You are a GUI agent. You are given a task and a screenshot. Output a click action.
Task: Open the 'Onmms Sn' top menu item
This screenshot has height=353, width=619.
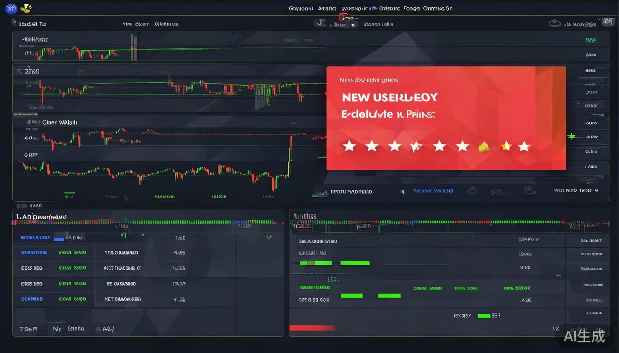(437, 8)
